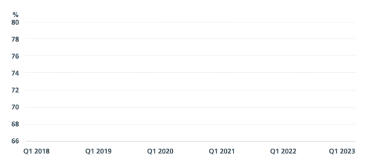Select the 66 percent baseline axis line
This screenshot has width=366, height=166.
click(x=191, y=141)
